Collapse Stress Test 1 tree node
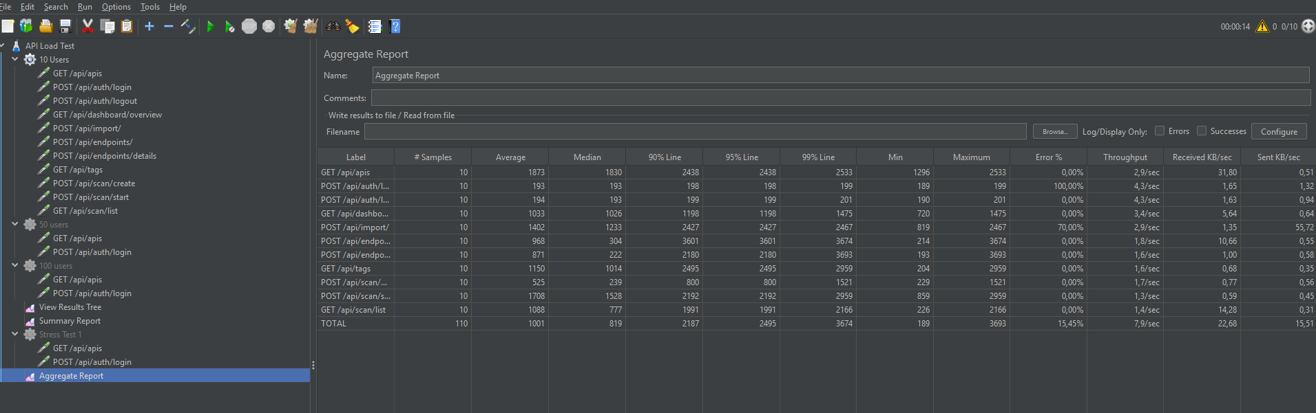This screenshot has height=413, width=1316. [14, 334]
